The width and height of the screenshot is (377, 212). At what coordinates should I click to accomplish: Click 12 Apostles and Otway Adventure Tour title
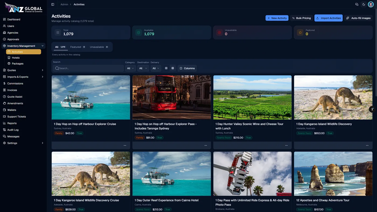[x=323, y=200]
